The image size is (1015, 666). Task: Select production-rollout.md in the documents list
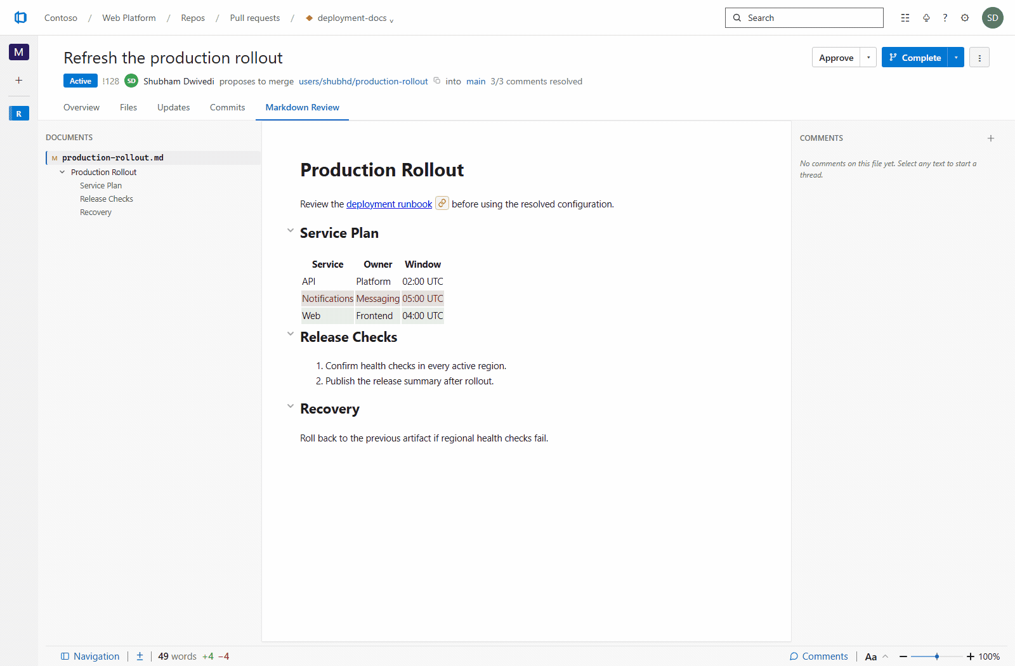coord(153,157)
